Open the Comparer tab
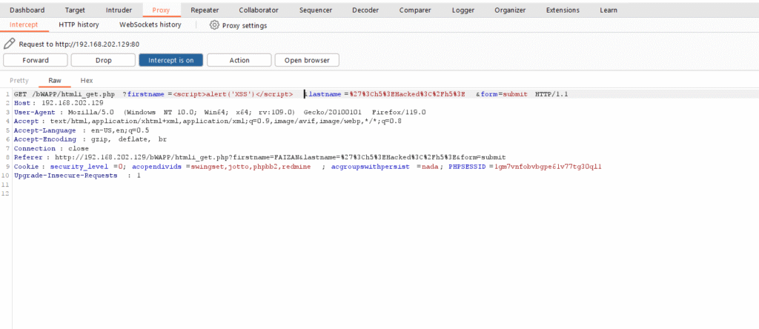Viewport: 759px width, 329px height. click(415, 10)
